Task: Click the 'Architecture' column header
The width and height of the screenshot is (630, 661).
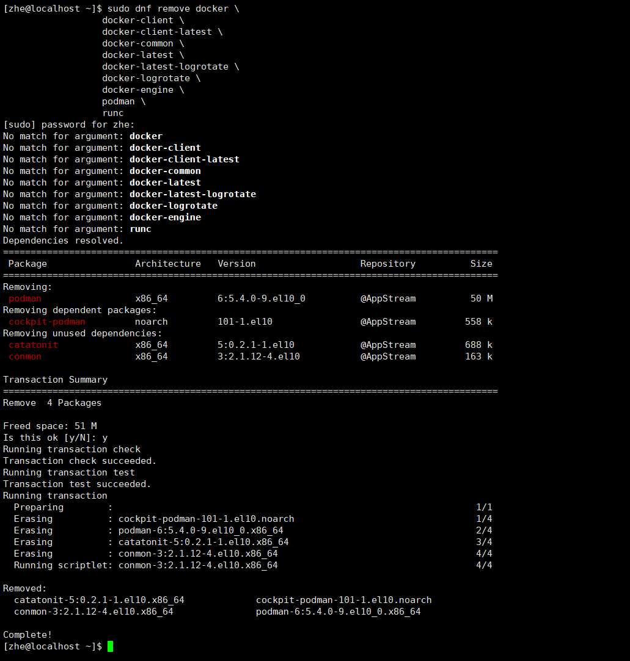Action: [x=168, y=264]
